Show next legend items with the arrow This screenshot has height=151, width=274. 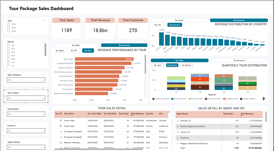coord(264,99)
